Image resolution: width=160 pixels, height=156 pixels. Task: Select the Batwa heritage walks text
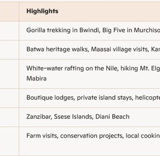tap(58, 49)
